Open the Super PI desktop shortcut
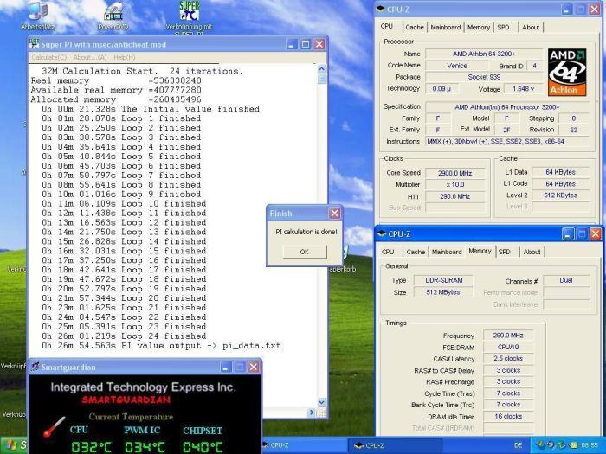Viewport: 606px width, 454px height. (189, 16)
